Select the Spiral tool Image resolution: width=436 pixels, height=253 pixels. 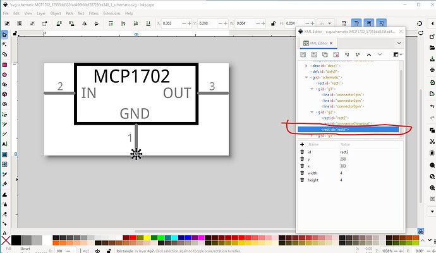4,104
